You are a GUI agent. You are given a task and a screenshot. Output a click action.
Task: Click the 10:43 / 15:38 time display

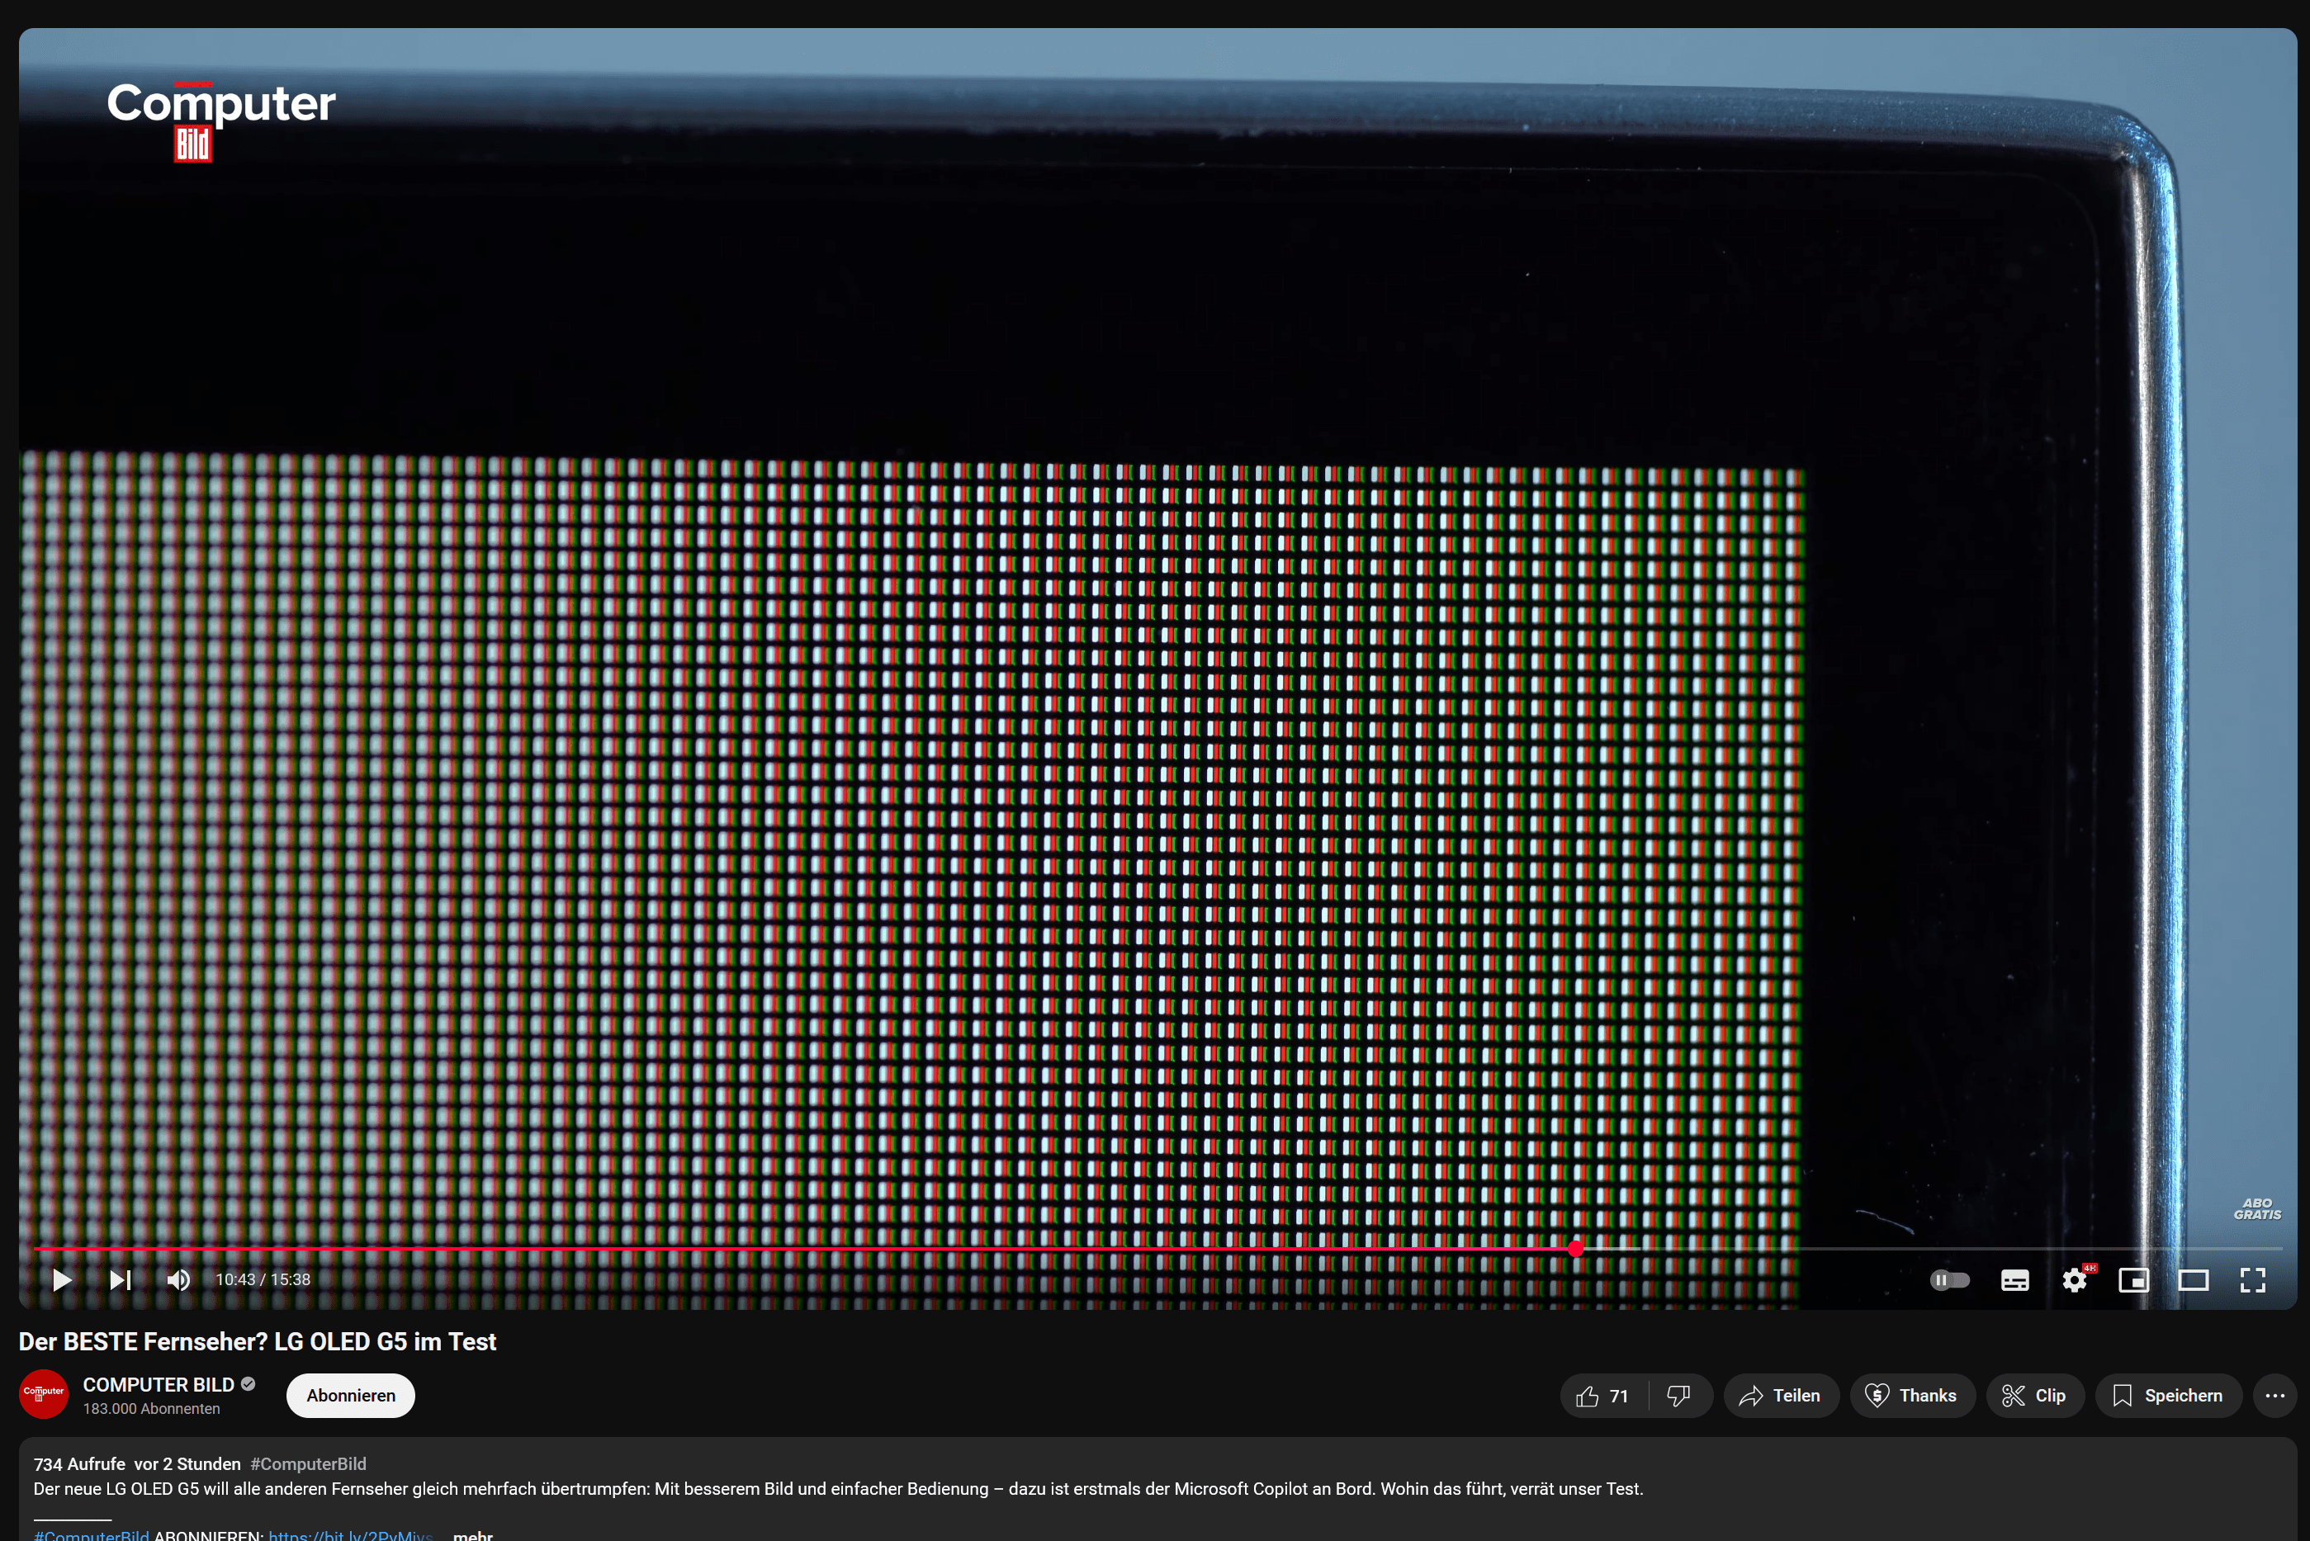click(263, 1279)
